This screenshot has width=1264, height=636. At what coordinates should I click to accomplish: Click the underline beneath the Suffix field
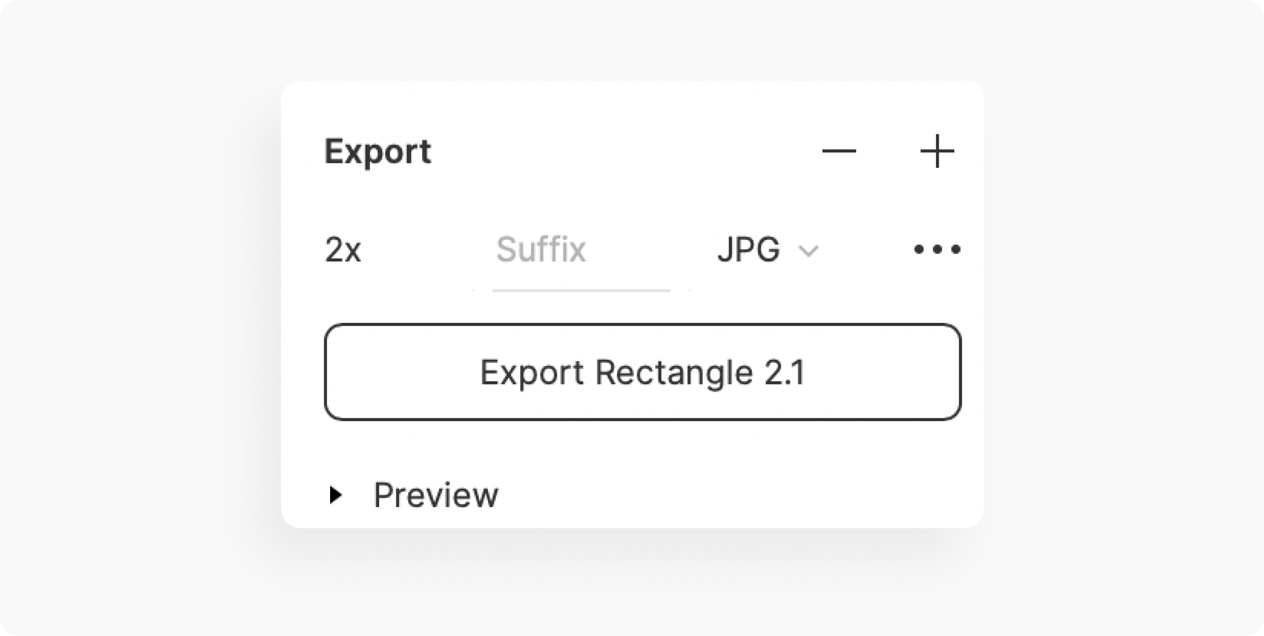coord(581,290)
